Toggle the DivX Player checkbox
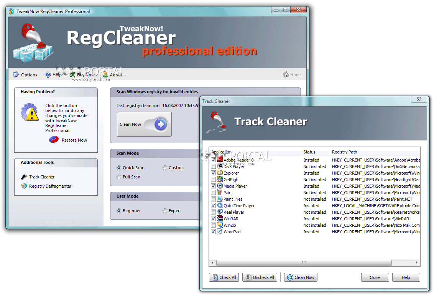The height and width of the screenshot is (297, 434). tap(213, 167)
